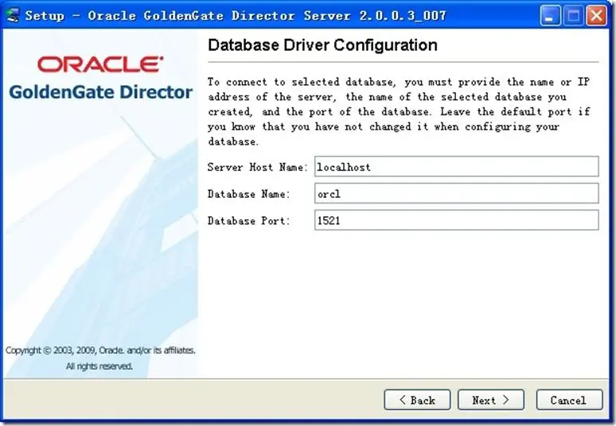Click the GoldenGate Director product title

pyautogui.click(x=100, y=92)
